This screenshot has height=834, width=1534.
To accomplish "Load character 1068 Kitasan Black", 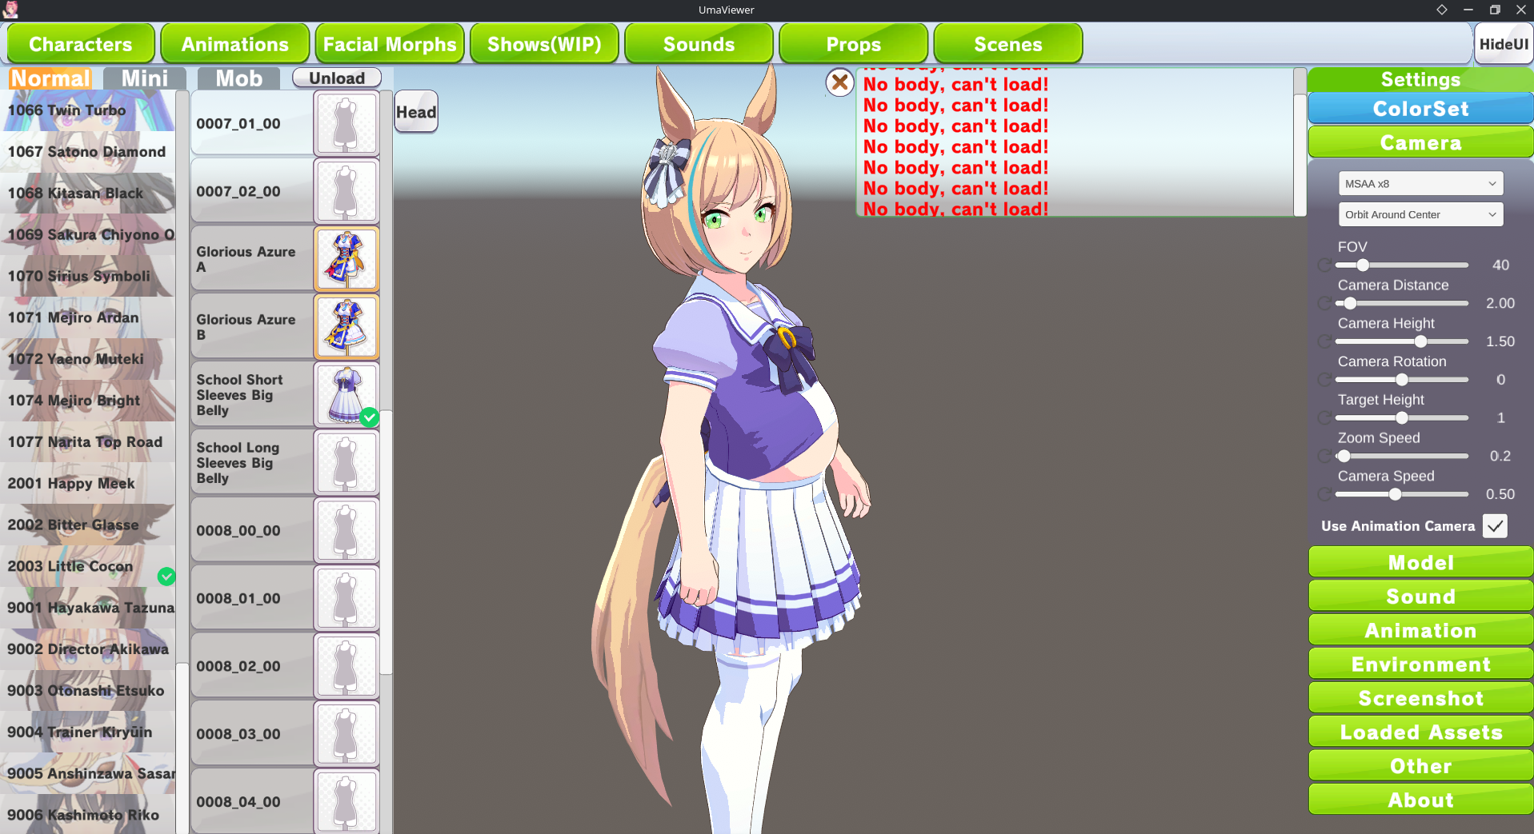I will [87, 194].
